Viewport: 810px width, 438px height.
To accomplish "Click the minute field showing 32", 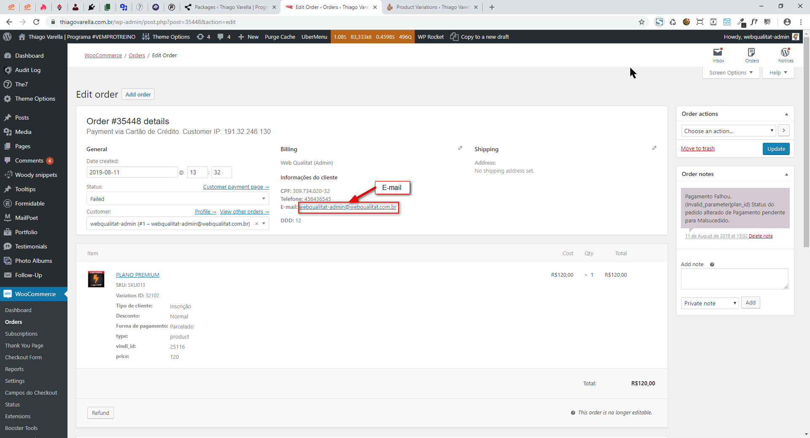I will [221, 172].
